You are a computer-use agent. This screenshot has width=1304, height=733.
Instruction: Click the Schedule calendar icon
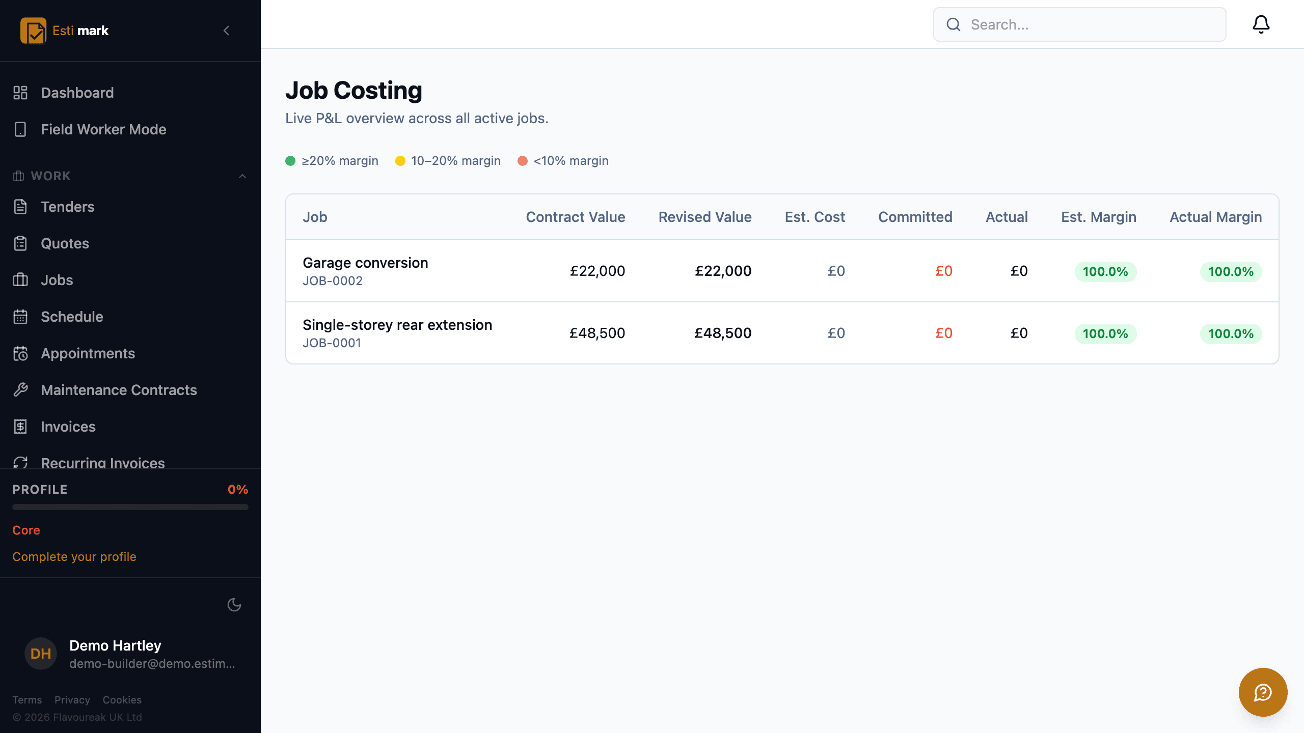tap(20, 317)
